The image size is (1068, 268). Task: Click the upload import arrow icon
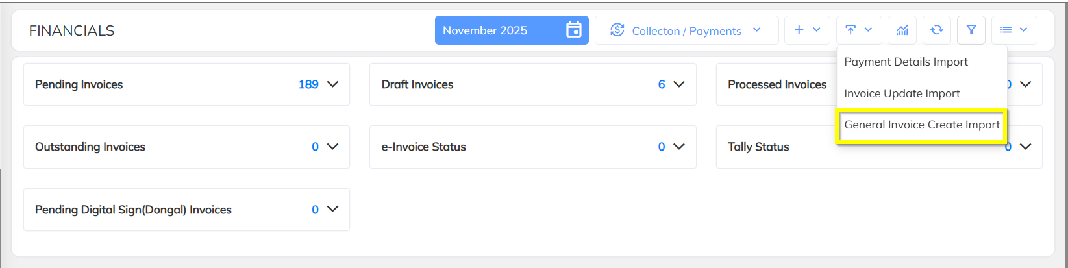[x=851, y=30]
